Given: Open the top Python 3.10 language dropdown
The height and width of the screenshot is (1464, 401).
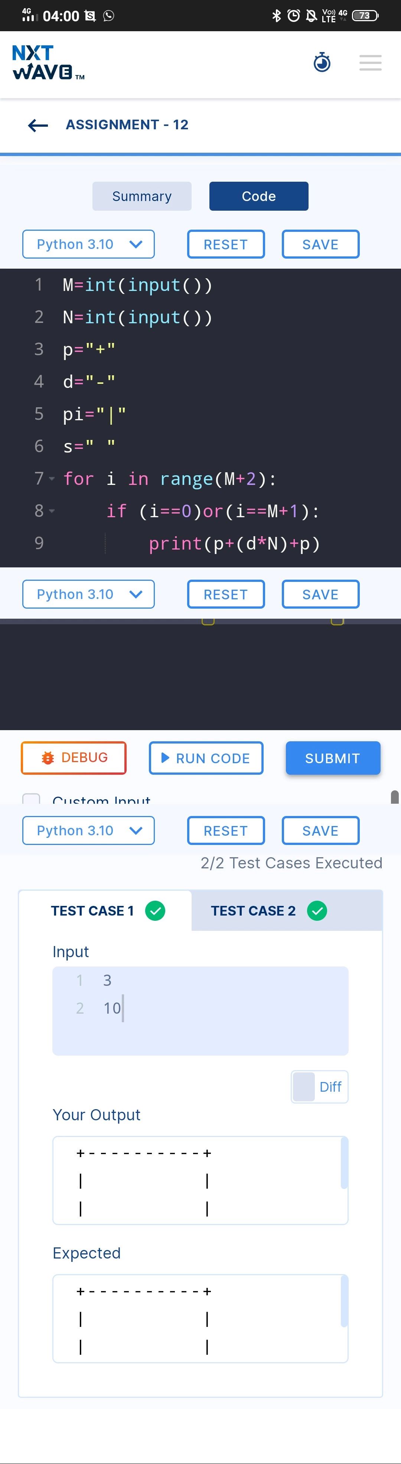Looking at the screenshot, I should [88, 244].
